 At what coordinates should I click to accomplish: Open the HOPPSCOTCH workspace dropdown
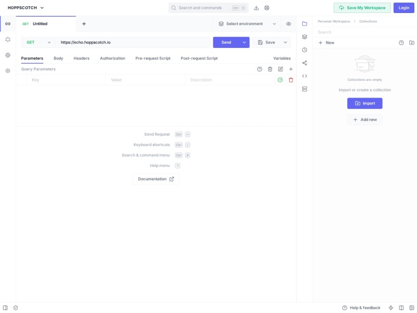tap(26, 8)
